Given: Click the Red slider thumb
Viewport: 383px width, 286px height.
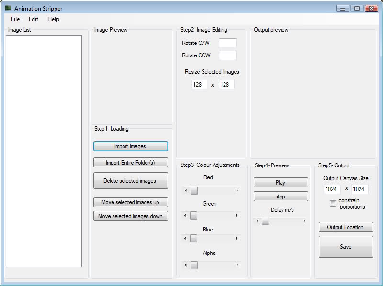Looking at the screenshot, I should coord(194,190).
